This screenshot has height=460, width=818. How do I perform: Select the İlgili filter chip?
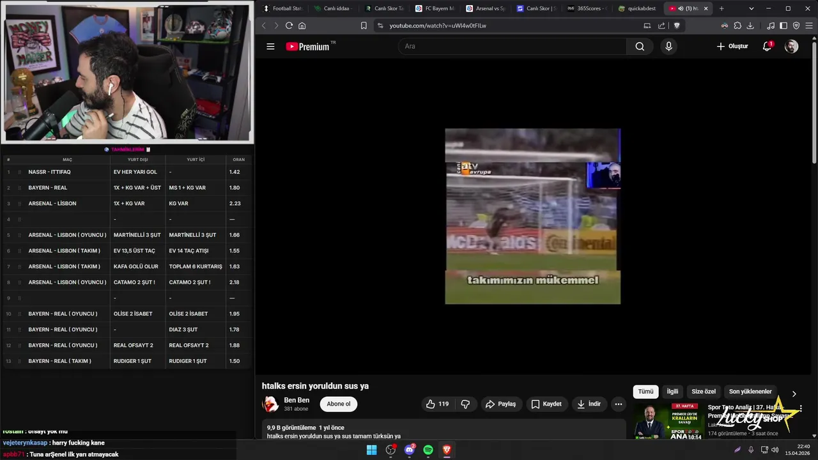(672, 392)
